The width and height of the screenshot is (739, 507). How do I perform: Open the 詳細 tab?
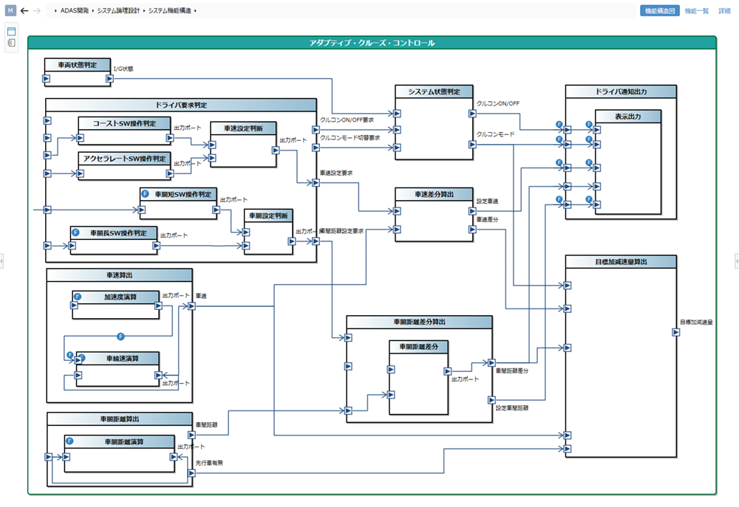click(724, 11)
